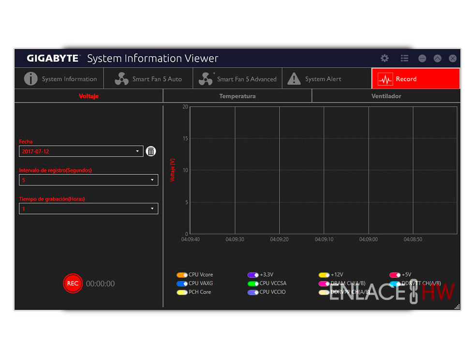Viewport: 474px width, 355px height.
Task: Click the 04:09:40 time axis label
Action: (x=191, y=240)
